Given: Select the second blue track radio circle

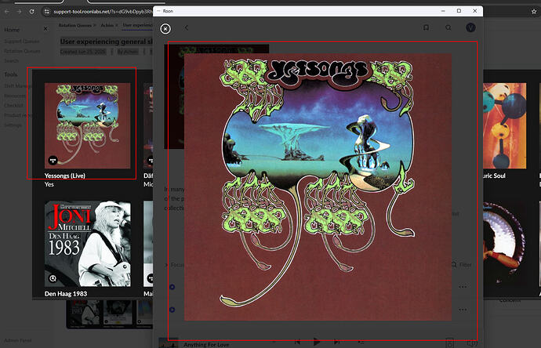Looking at the screenshot, I should pos(172,310).
